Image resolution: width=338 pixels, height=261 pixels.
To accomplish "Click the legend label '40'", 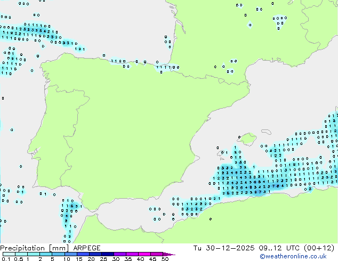I will pyautogui.click(x=140, y=259).
